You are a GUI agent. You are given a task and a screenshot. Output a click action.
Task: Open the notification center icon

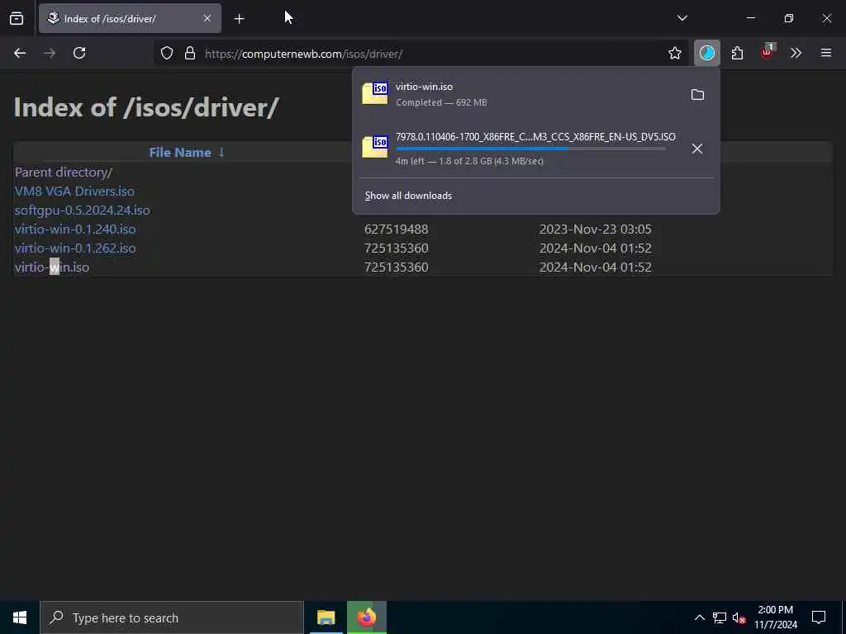pyautogui.click(x=819, y=617)
